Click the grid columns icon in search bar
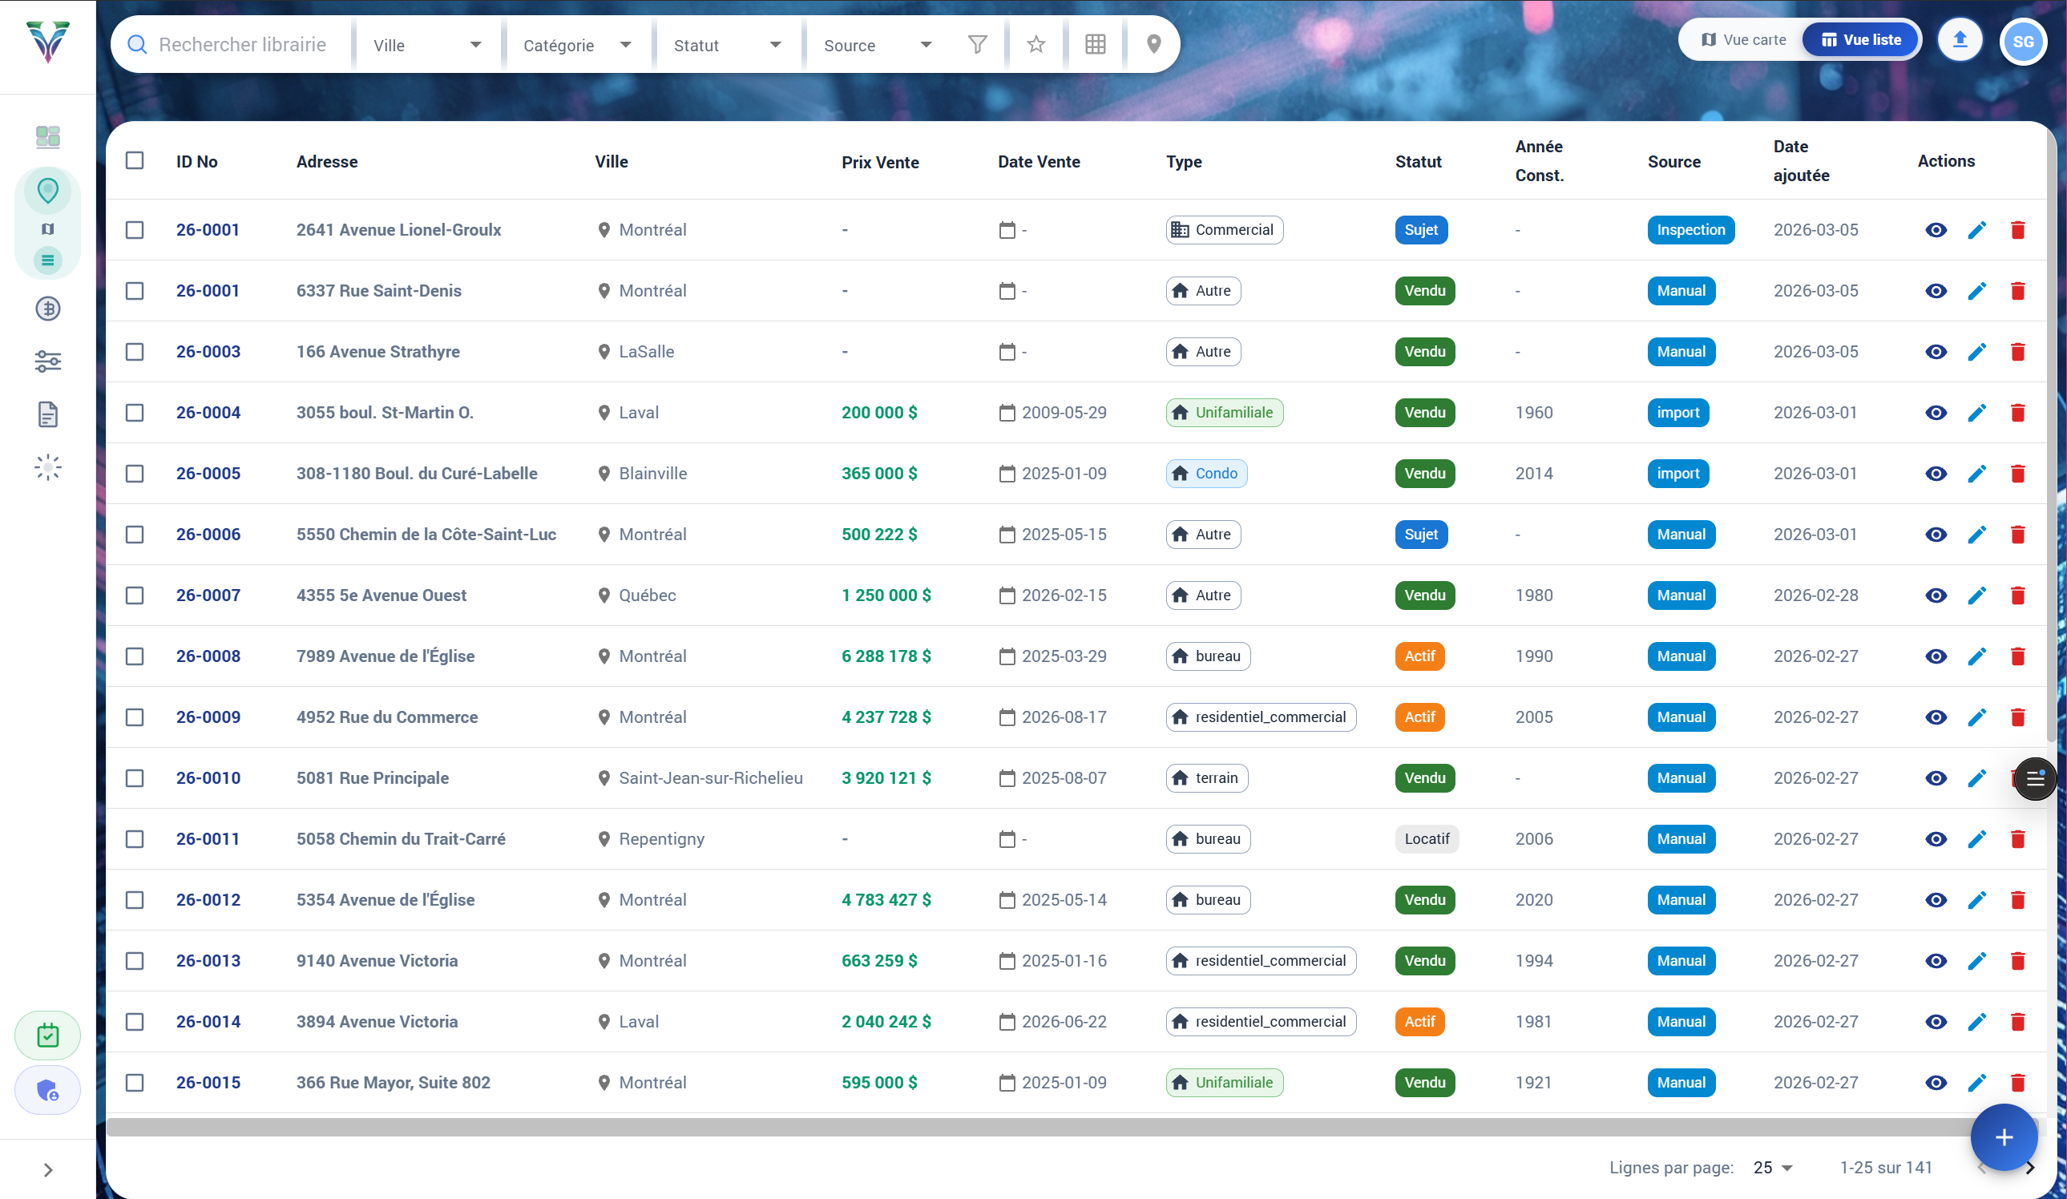 pos(1095,44)
